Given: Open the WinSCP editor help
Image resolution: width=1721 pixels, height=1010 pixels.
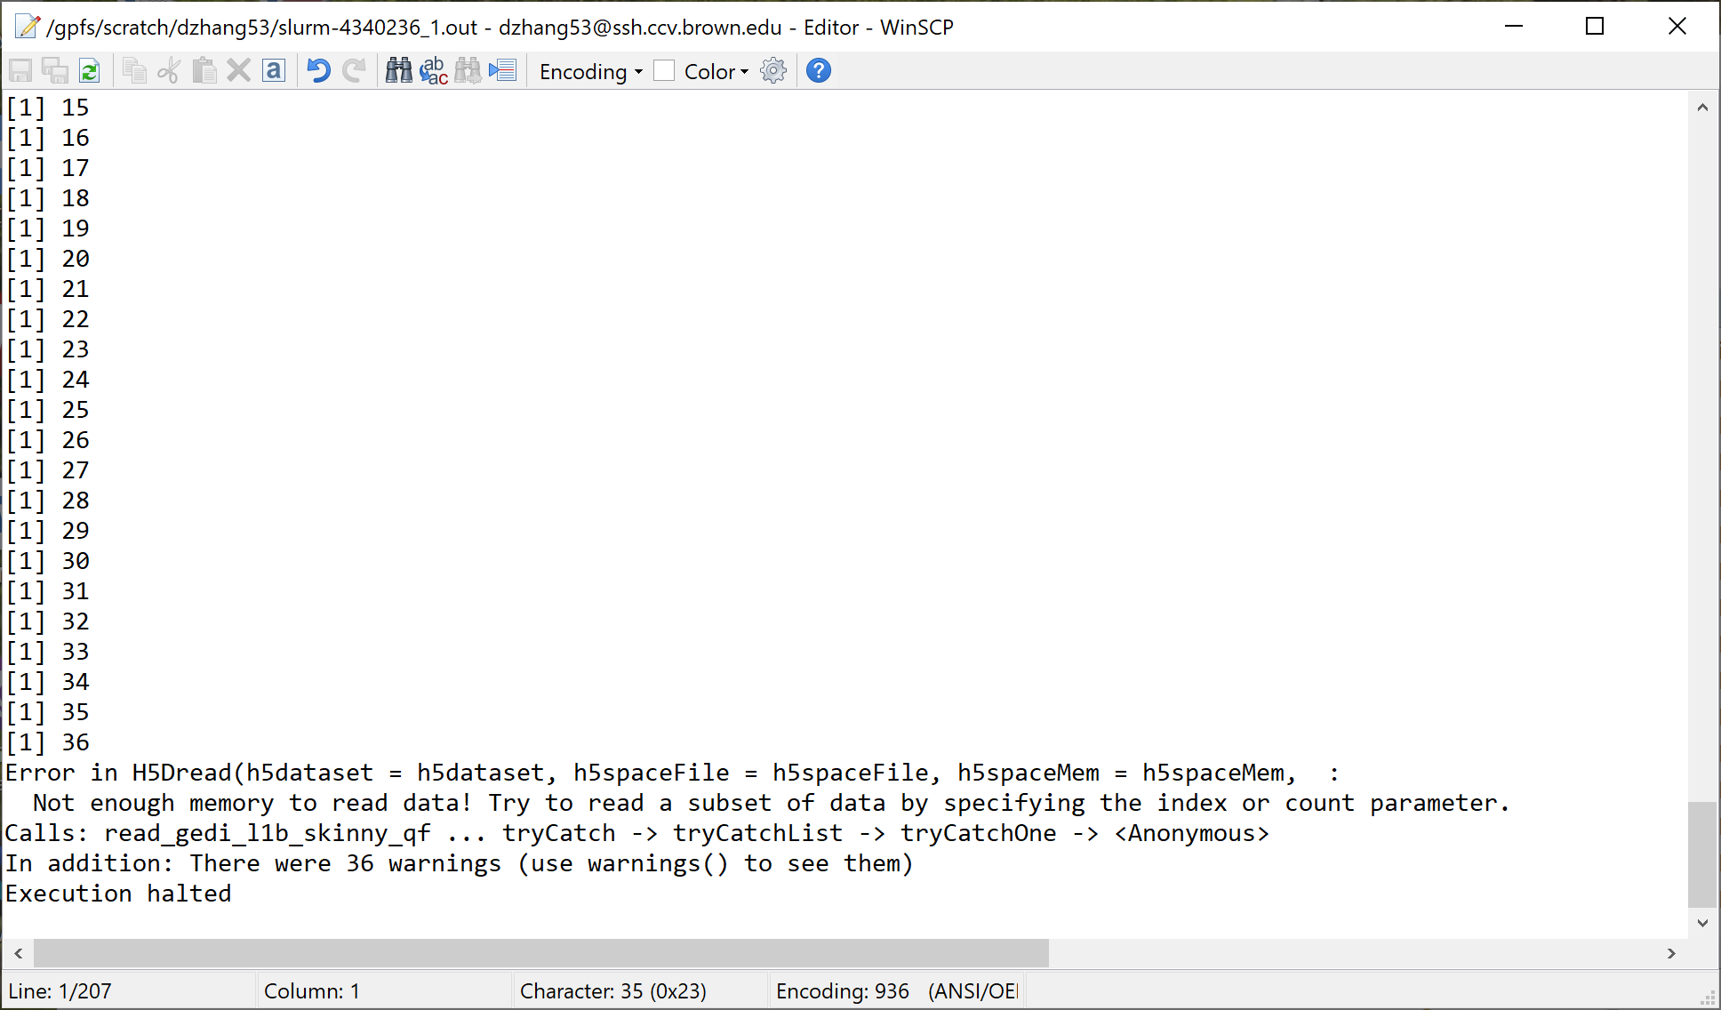Looking at the screenshot, I should (817, 70).
